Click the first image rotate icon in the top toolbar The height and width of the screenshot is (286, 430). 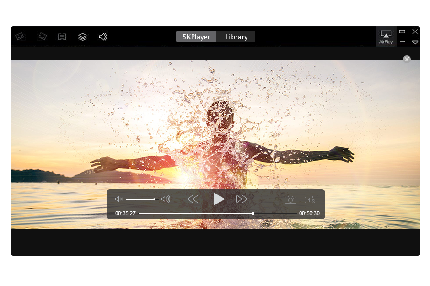(20, 36)
